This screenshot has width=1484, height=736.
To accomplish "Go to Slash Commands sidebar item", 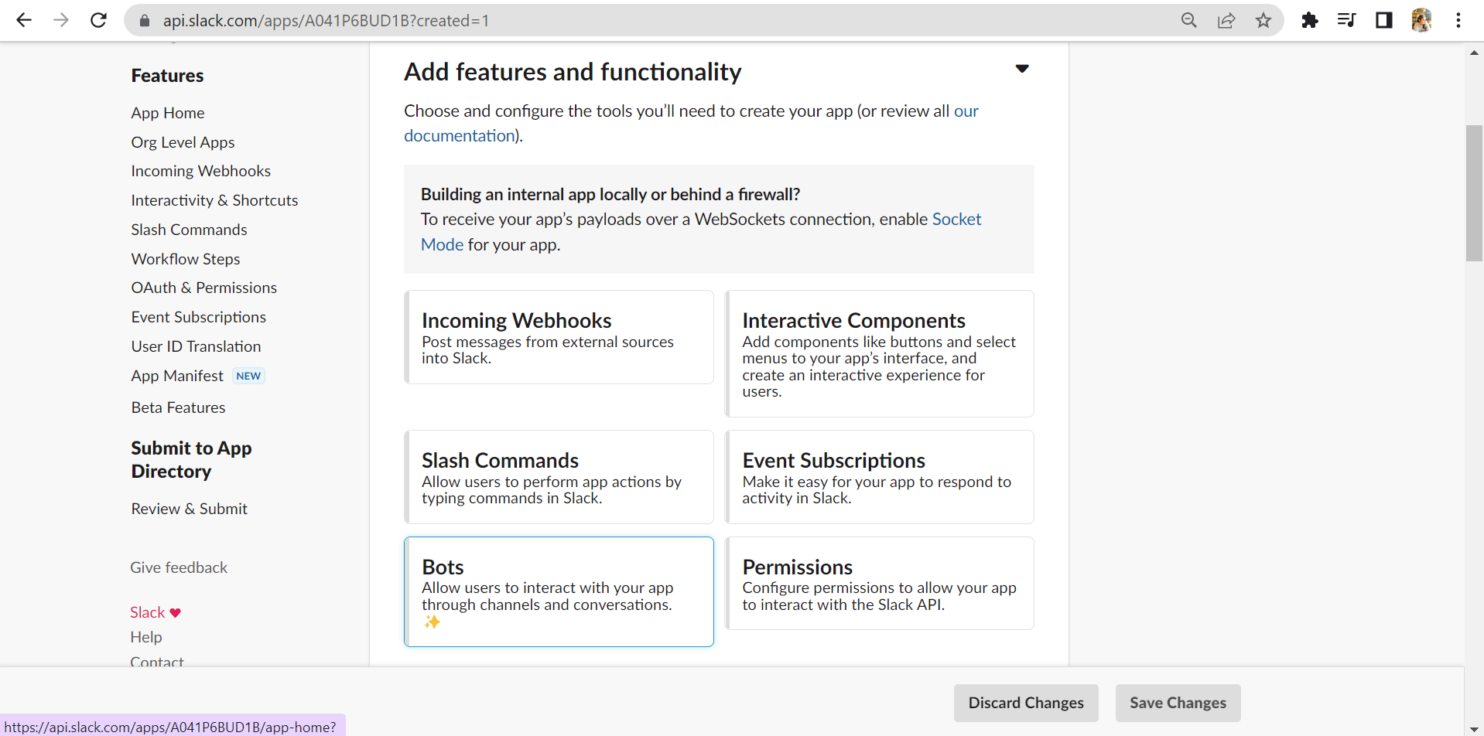I will click(189, 230).
